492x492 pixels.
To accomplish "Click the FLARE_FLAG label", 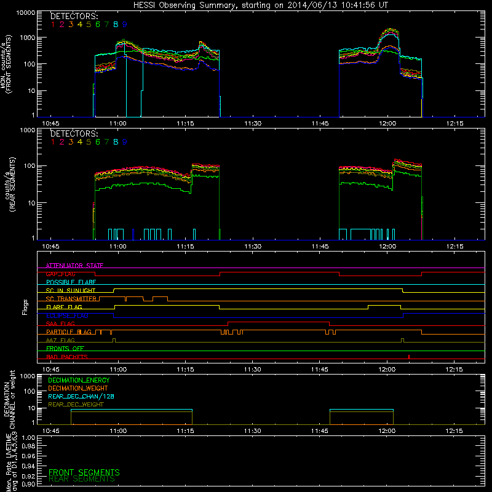I will tap(64, 307).
